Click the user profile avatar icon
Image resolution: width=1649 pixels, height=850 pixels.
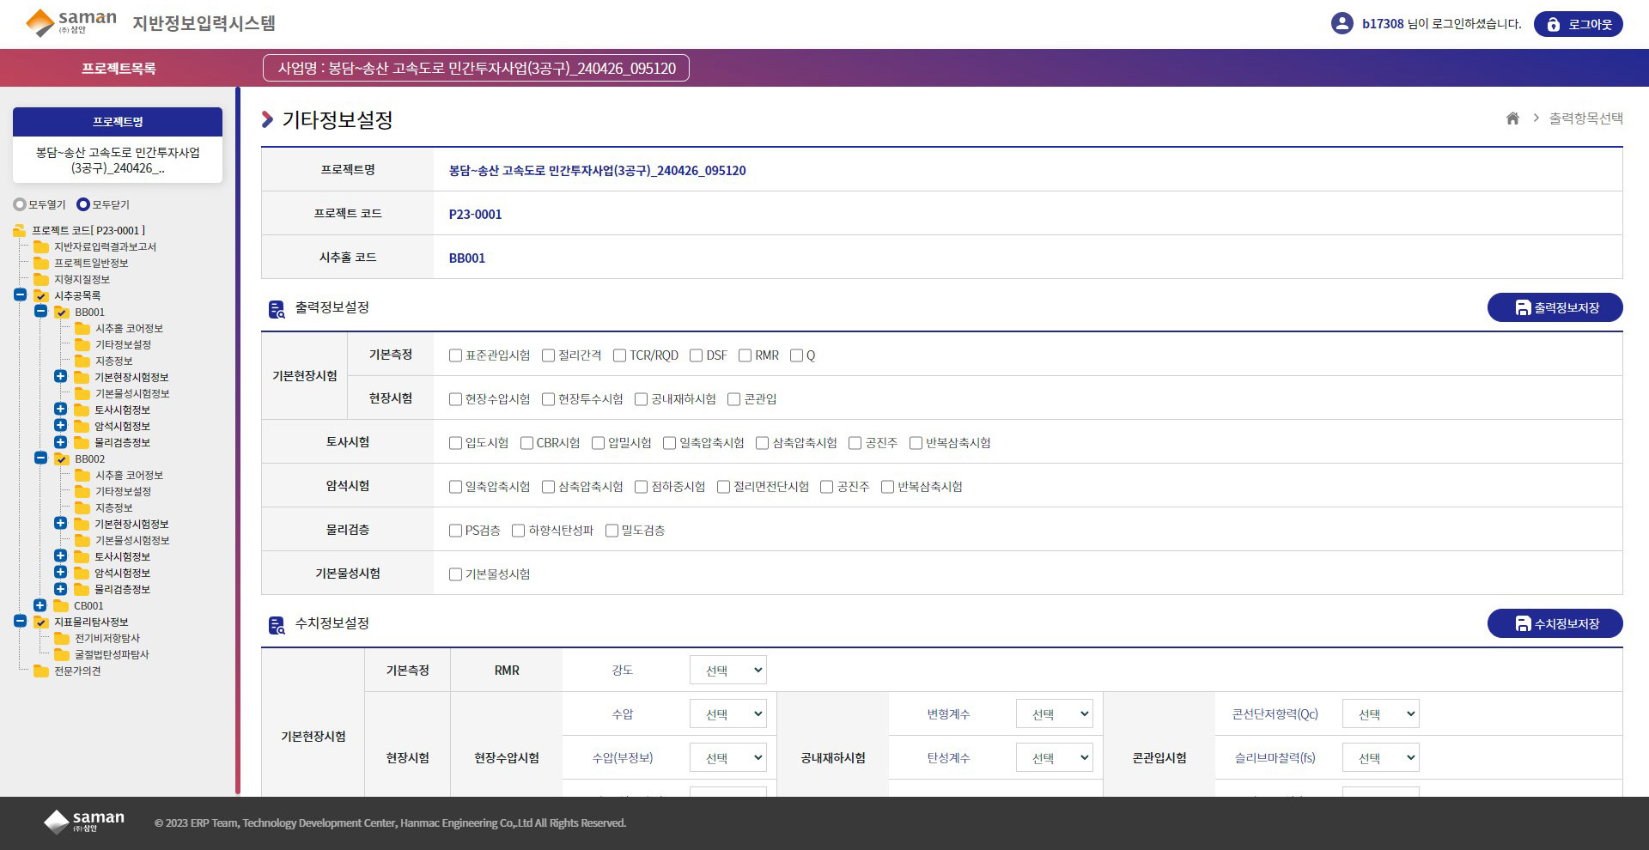click(x=1342, y=23)
